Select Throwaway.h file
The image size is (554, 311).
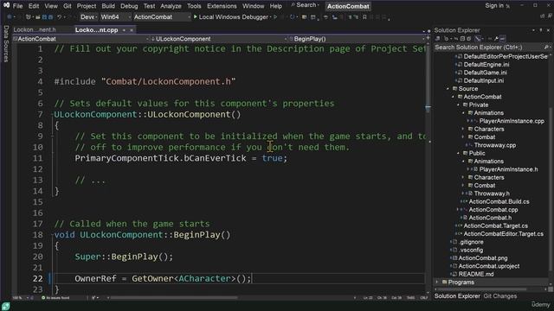tap(492, 194)
